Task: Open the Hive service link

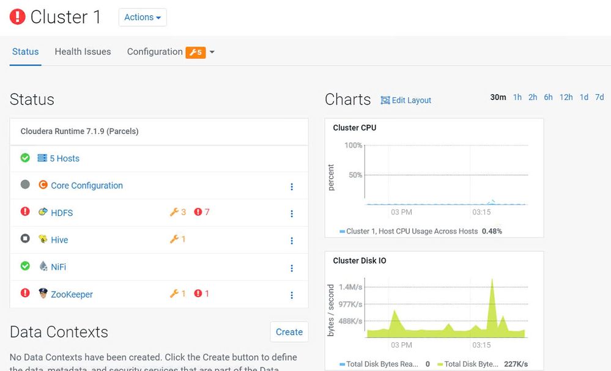Action: [59, 240]
